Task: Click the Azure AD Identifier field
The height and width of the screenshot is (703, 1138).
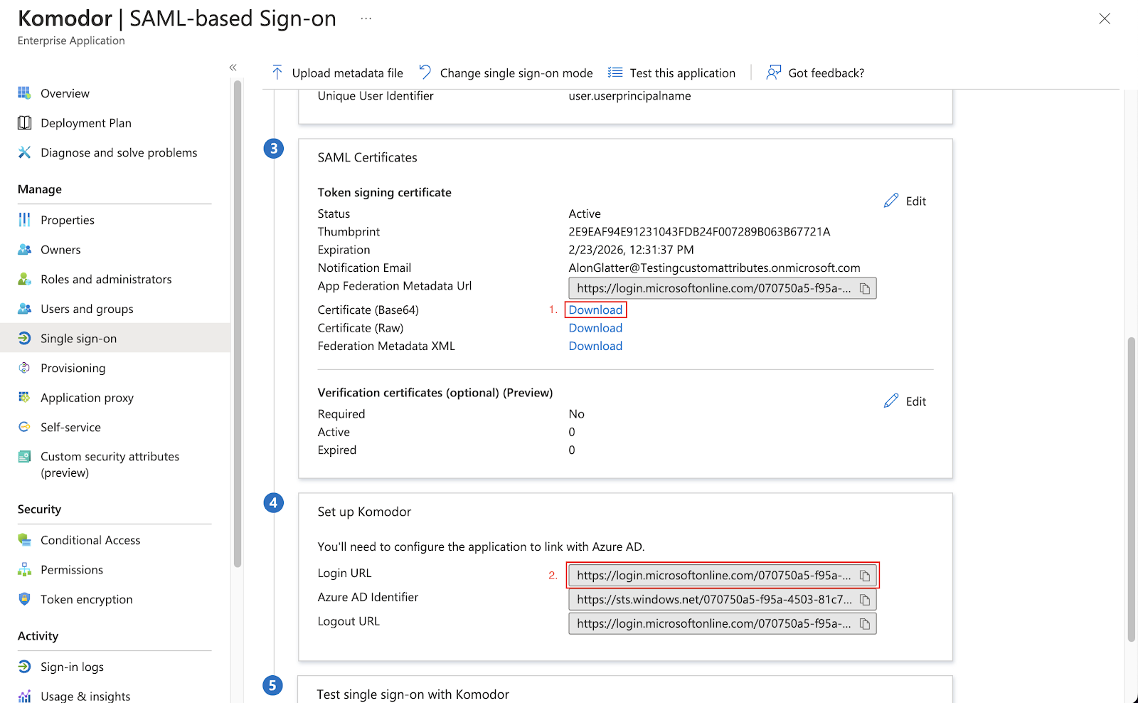Action: coord(723,600)
